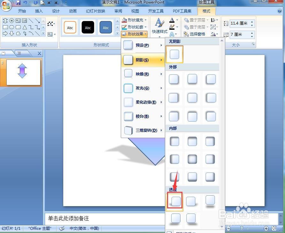Expand the shape styles gallery
285x233 pixels.
click(117, 34)
